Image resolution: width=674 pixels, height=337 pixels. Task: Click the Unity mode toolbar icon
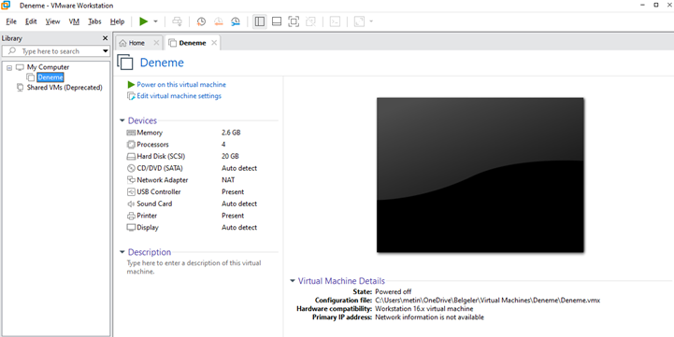click(310, 21)
